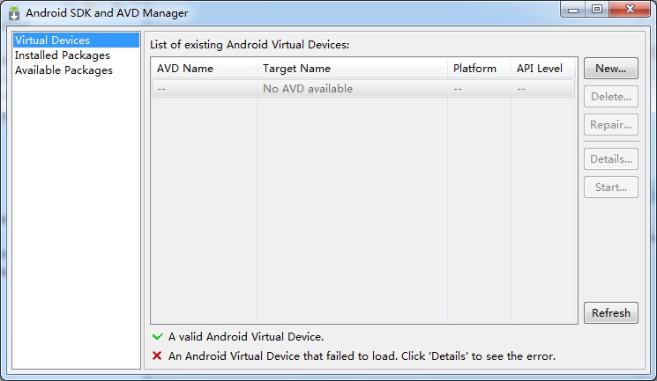The image size is (657, 381).
Task: Click the Start... button
Action: (611, 187)
